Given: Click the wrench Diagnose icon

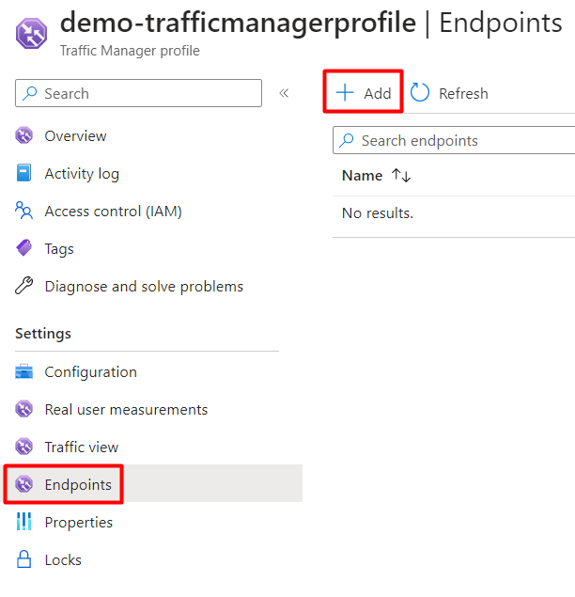Looking at the screenshot, I should (24, 286).
